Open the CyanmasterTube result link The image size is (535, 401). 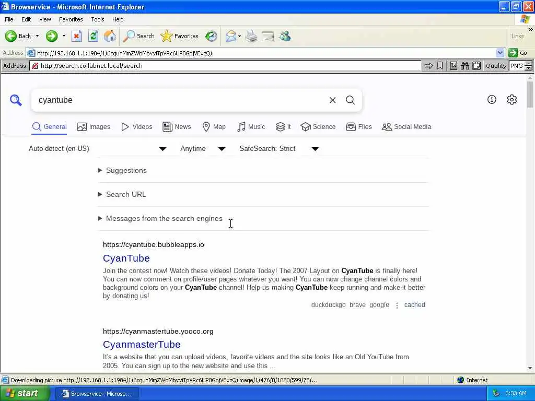142,345
